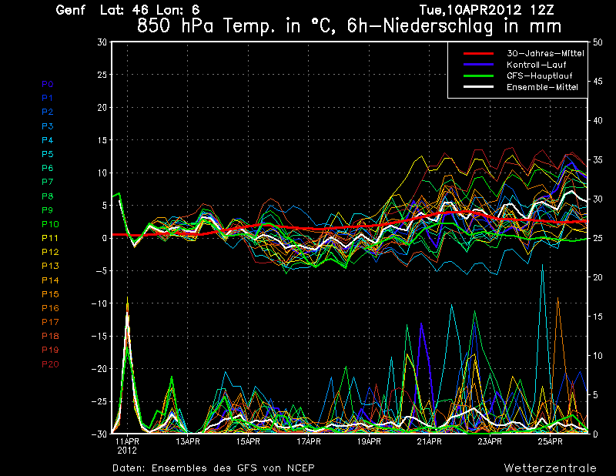The width and height of the screenshot is (616, 476).
Task: Click the P20 red member label
Action: (x=49, y=364)
